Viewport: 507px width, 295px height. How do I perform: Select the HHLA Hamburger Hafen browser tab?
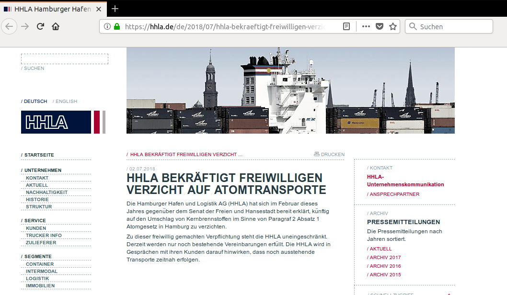(x=52, y=9)
